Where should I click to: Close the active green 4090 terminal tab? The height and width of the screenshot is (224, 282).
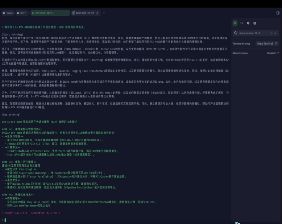33,13
